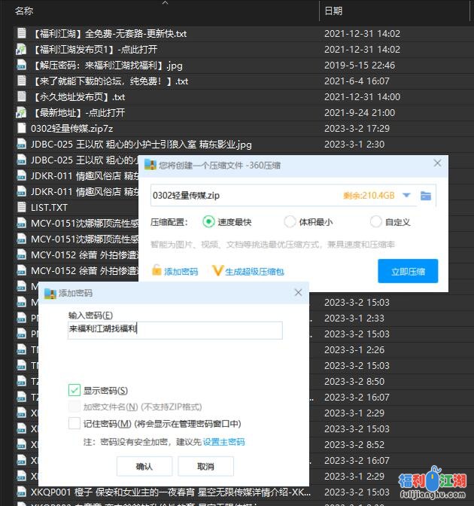
Task: Click the folder browse icon beside the zip filename
Action: 426,196
